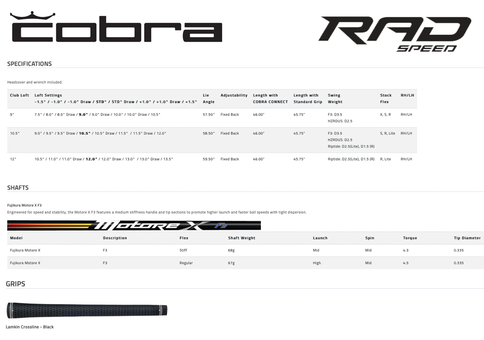The height and width of the screenshot is (340, 484).
Task: Click RH/LH value in 12° row
Action: pos(406,159)
